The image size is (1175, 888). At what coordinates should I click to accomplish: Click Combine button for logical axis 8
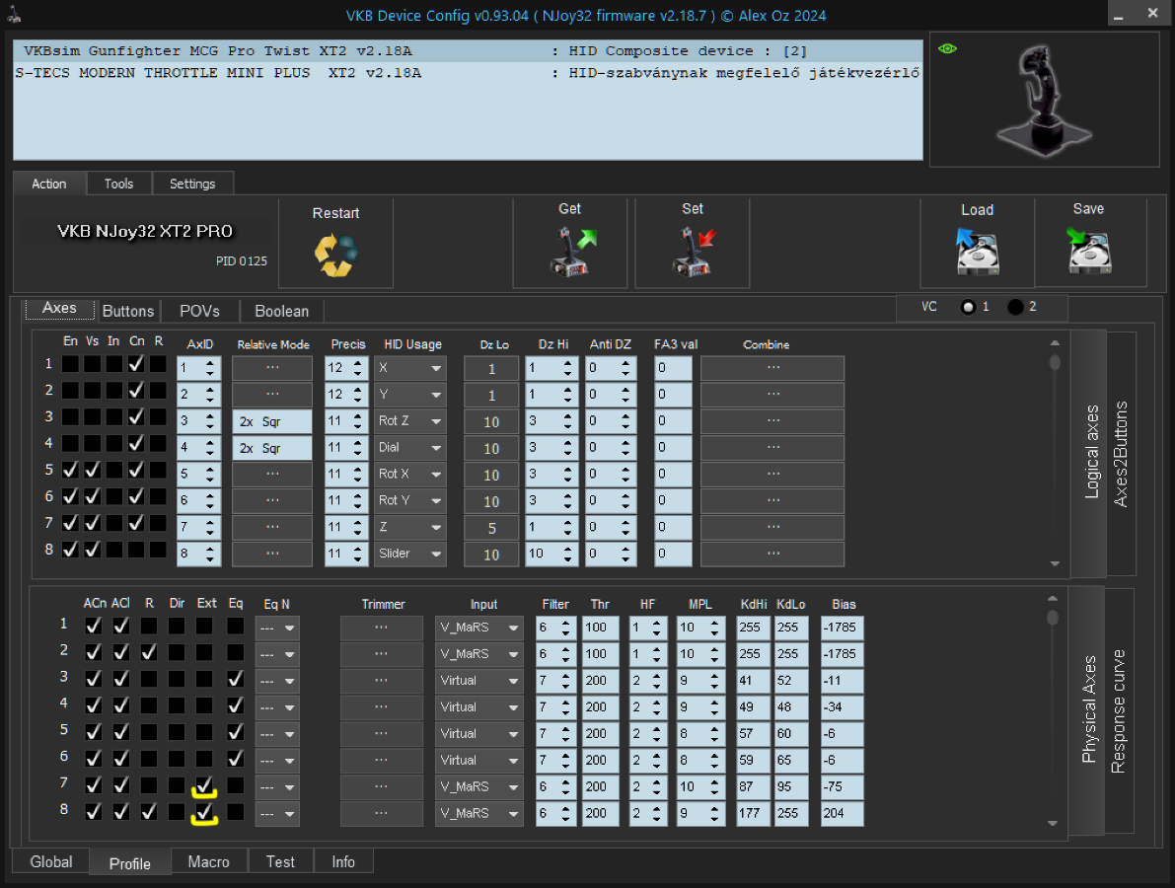click(x=772, y=554)
